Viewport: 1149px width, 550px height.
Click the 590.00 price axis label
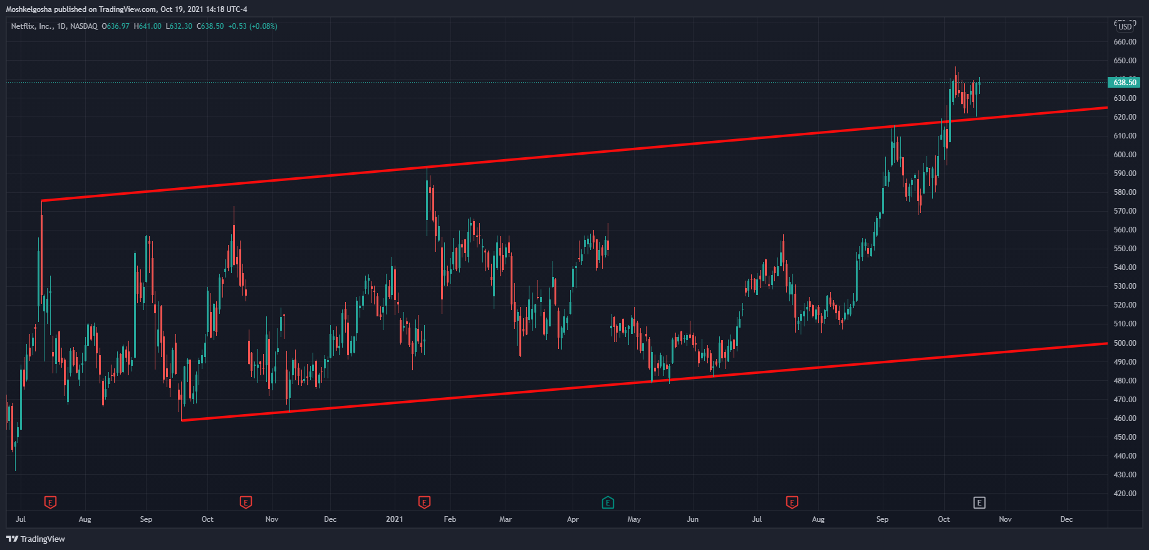click(1125, 174)
